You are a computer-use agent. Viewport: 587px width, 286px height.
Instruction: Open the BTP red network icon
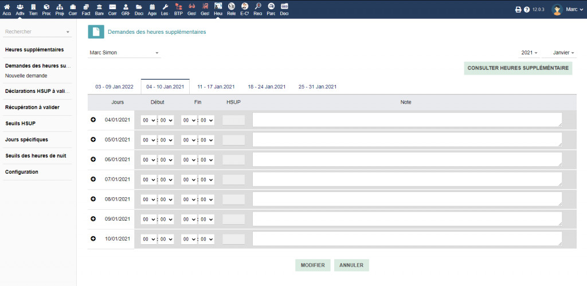[x=178, y=7]
